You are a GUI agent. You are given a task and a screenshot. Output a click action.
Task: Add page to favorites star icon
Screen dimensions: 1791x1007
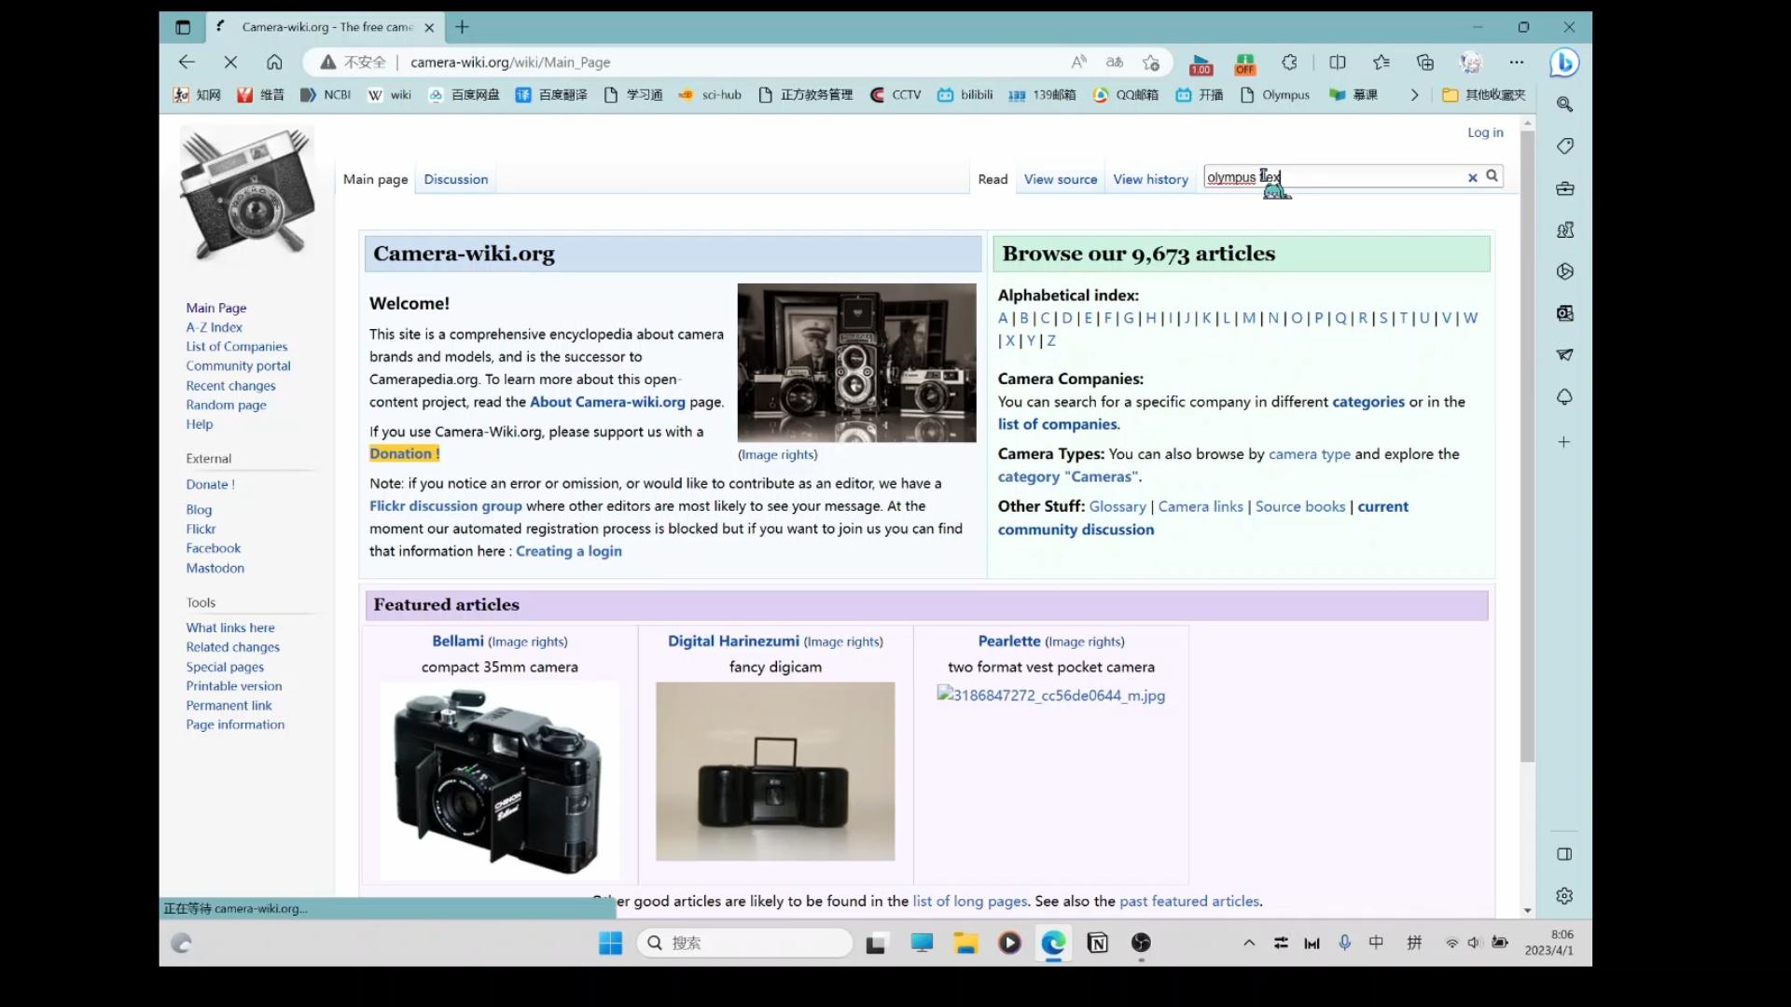(x=1151, y=62)
